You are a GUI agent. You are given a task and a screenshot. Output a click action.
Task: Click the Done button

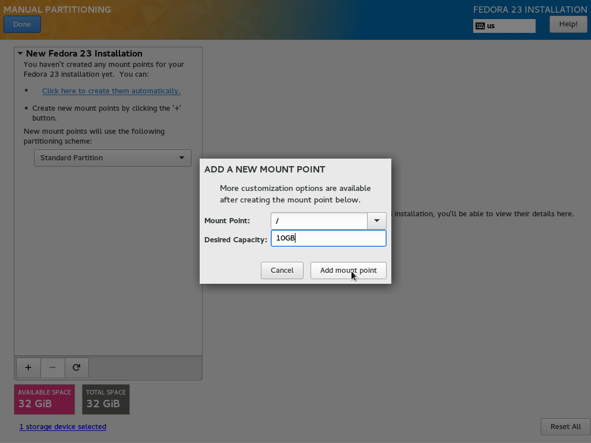23,24
